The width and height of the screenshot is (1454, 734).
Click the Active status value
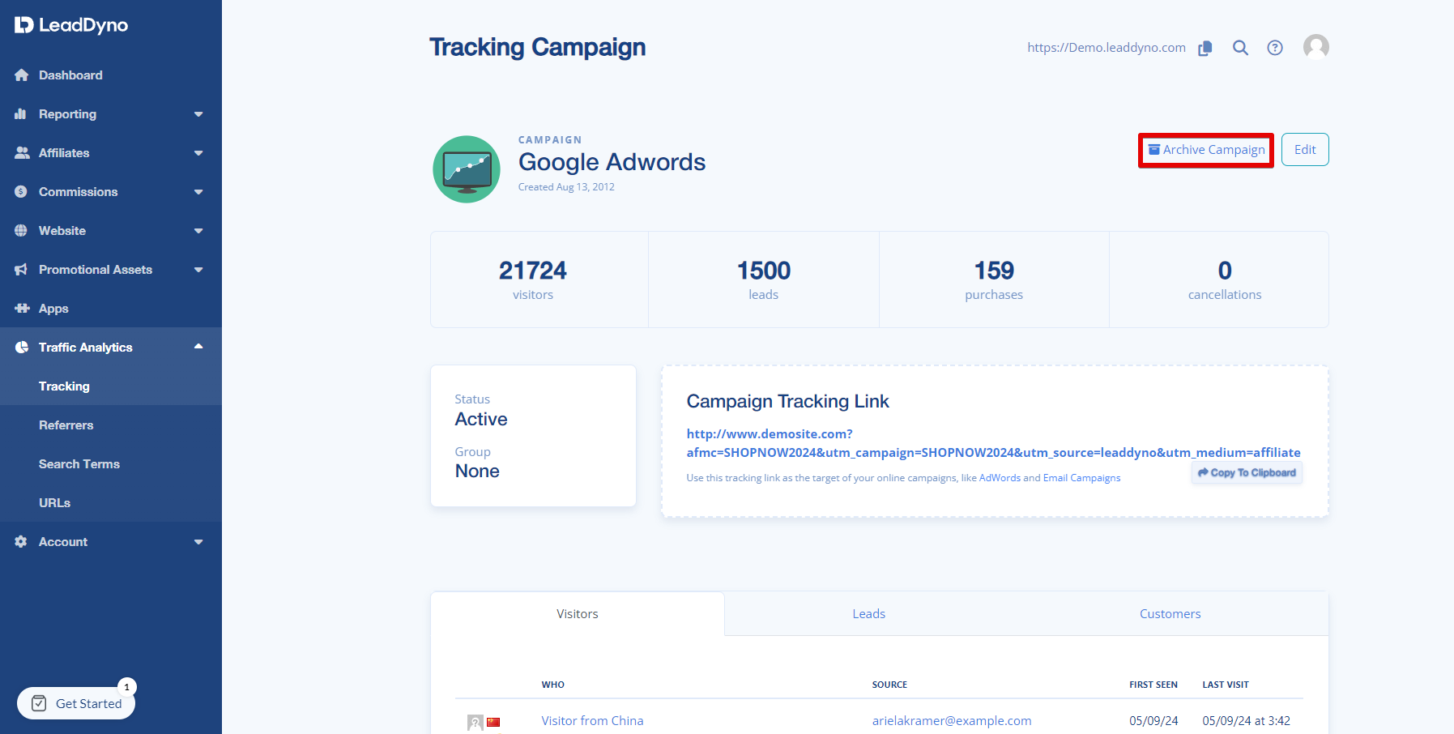click(481, 420)
